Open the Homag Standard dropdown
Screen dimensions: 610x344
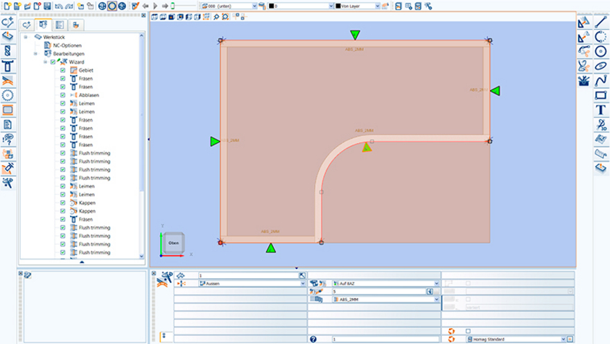pos(563,339)
